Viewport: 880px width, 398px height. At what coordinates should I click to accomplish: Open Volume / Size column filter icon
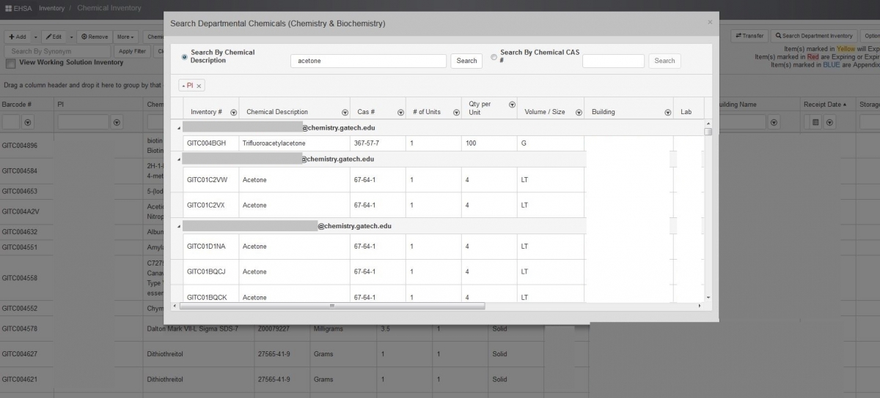[x=579, y=113]
